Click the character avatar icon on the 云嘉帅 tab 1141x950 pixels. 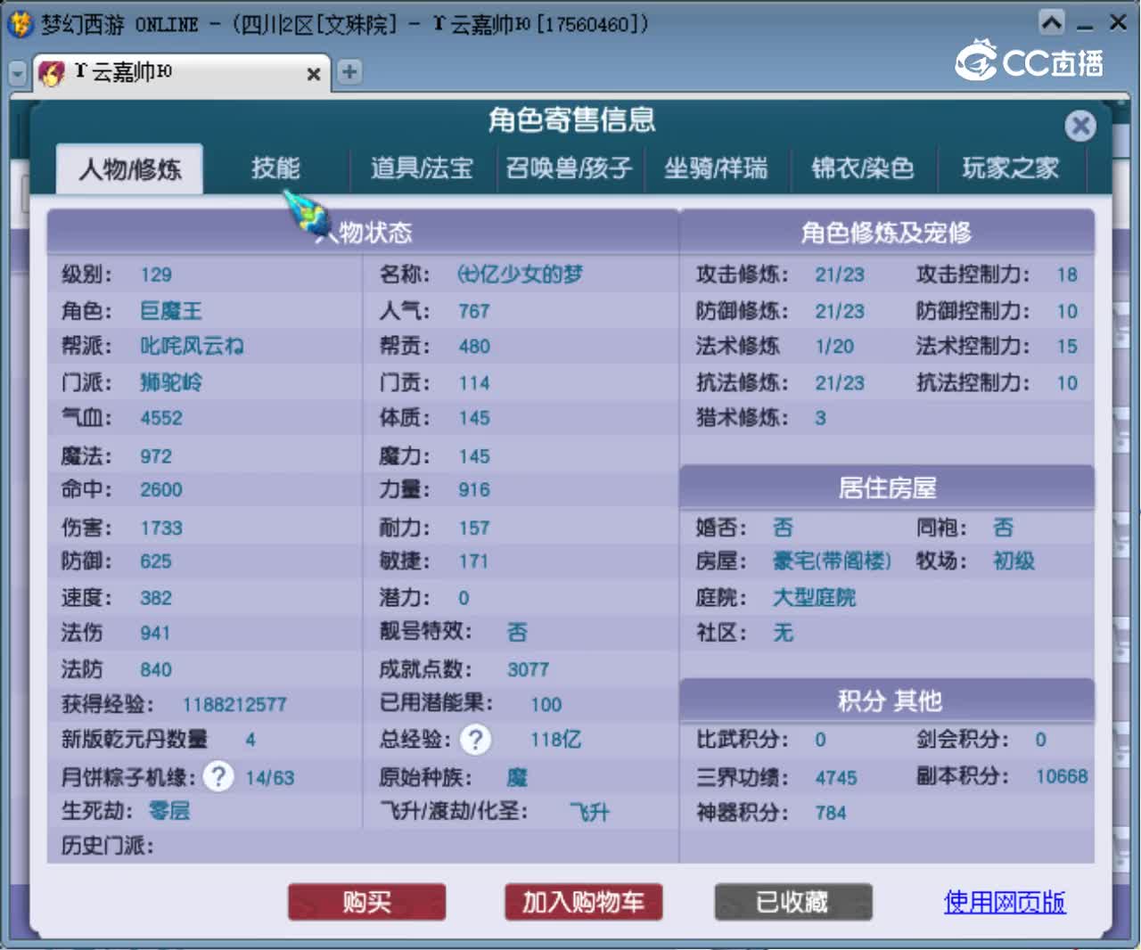pyautogui.click(x=52, y=72)
